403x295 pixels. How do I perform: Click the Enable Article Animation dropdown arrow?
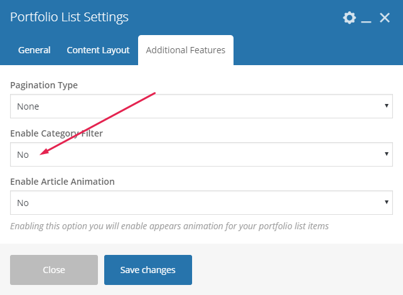[387, 202]
